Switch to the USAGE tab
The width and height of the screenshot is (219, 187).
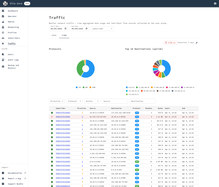(54, 35)
